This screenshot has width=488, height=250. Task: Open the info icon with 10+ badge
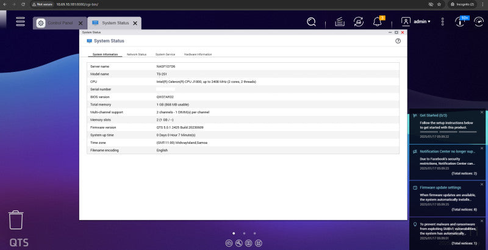tap(460, 22)
